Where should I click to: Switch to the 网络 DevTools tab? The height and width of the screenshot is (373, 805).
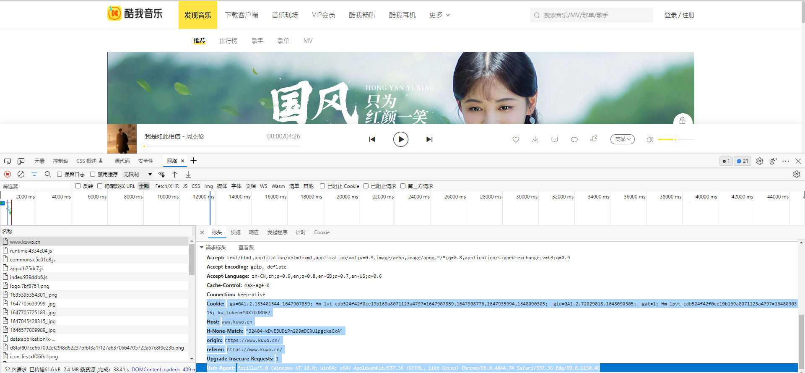pyautogui.click(x=172, y=161)
